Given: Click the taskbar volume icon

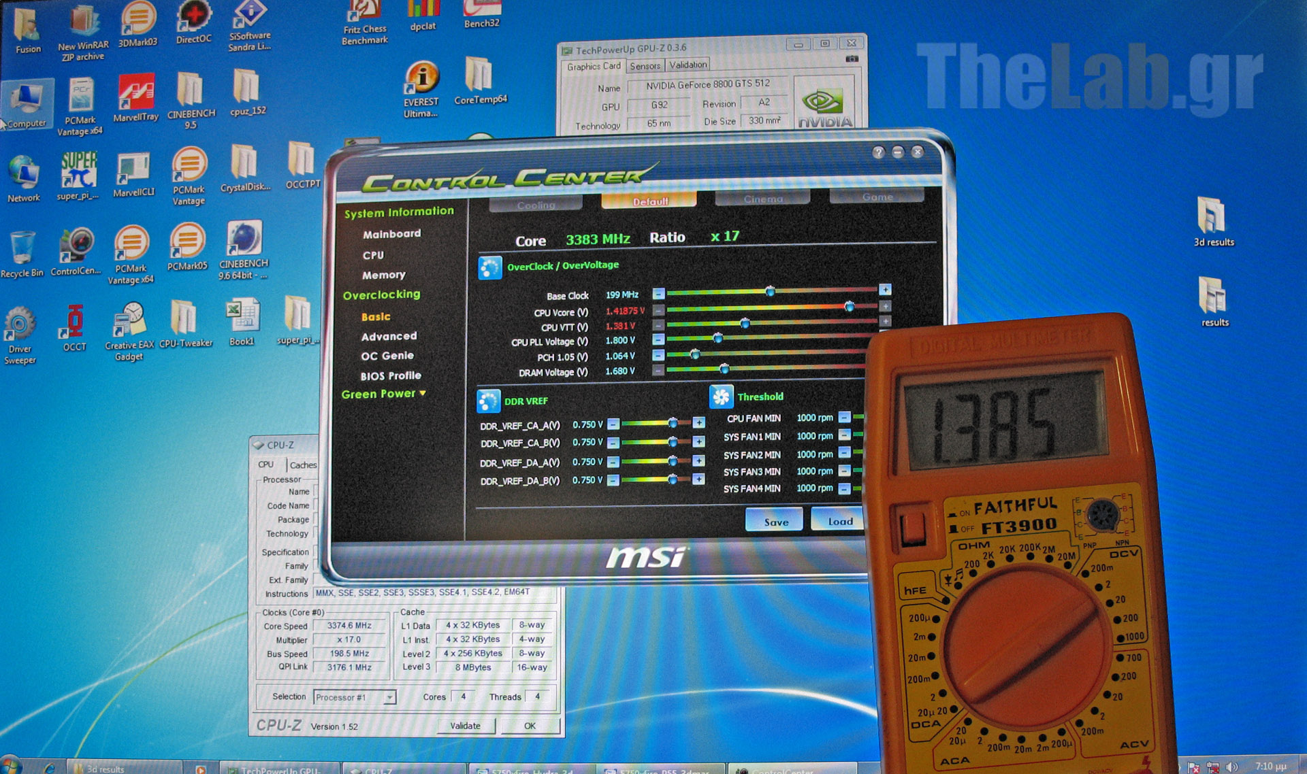Looking at the screenshot, I should click(x=1232, y=767).
